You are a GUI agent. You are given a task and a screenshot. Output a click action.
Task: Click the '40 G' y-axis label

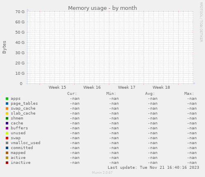(x=20, y=43)
